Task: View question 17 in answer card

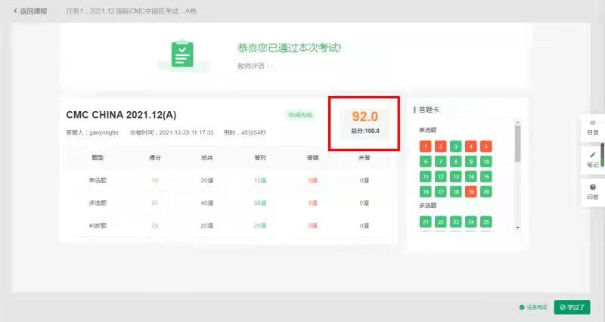Action: [441, 192]
